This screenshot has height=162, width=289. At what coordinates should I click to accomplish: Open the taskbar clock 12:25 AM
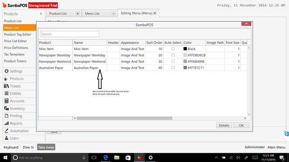[x=268, y=157]
